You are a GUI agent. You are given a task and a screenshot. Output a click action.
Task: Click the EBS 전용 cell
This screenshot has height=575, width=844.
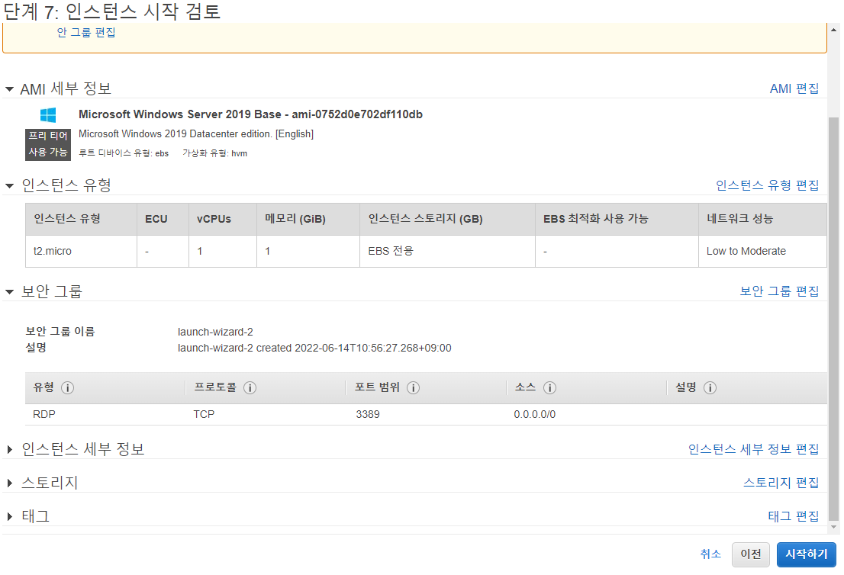click(447, 251)
